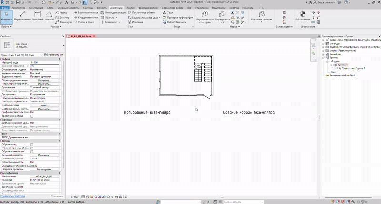Click the Масштаб вида 1:100 field
The height and width of the screenshot is (204, 381).
pyautogui.click(x=44, y=63)
